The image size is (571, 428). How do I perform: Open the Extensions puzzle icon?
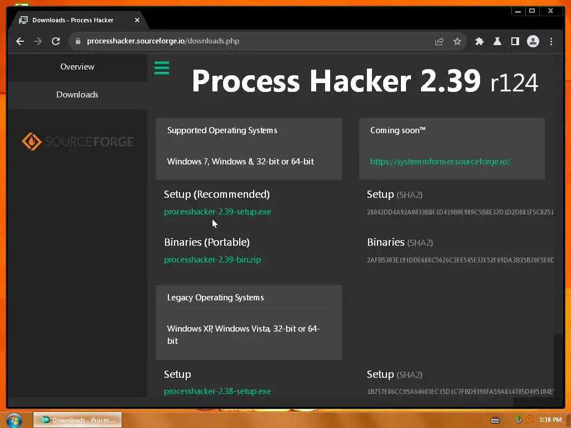(x=479, y=41)
